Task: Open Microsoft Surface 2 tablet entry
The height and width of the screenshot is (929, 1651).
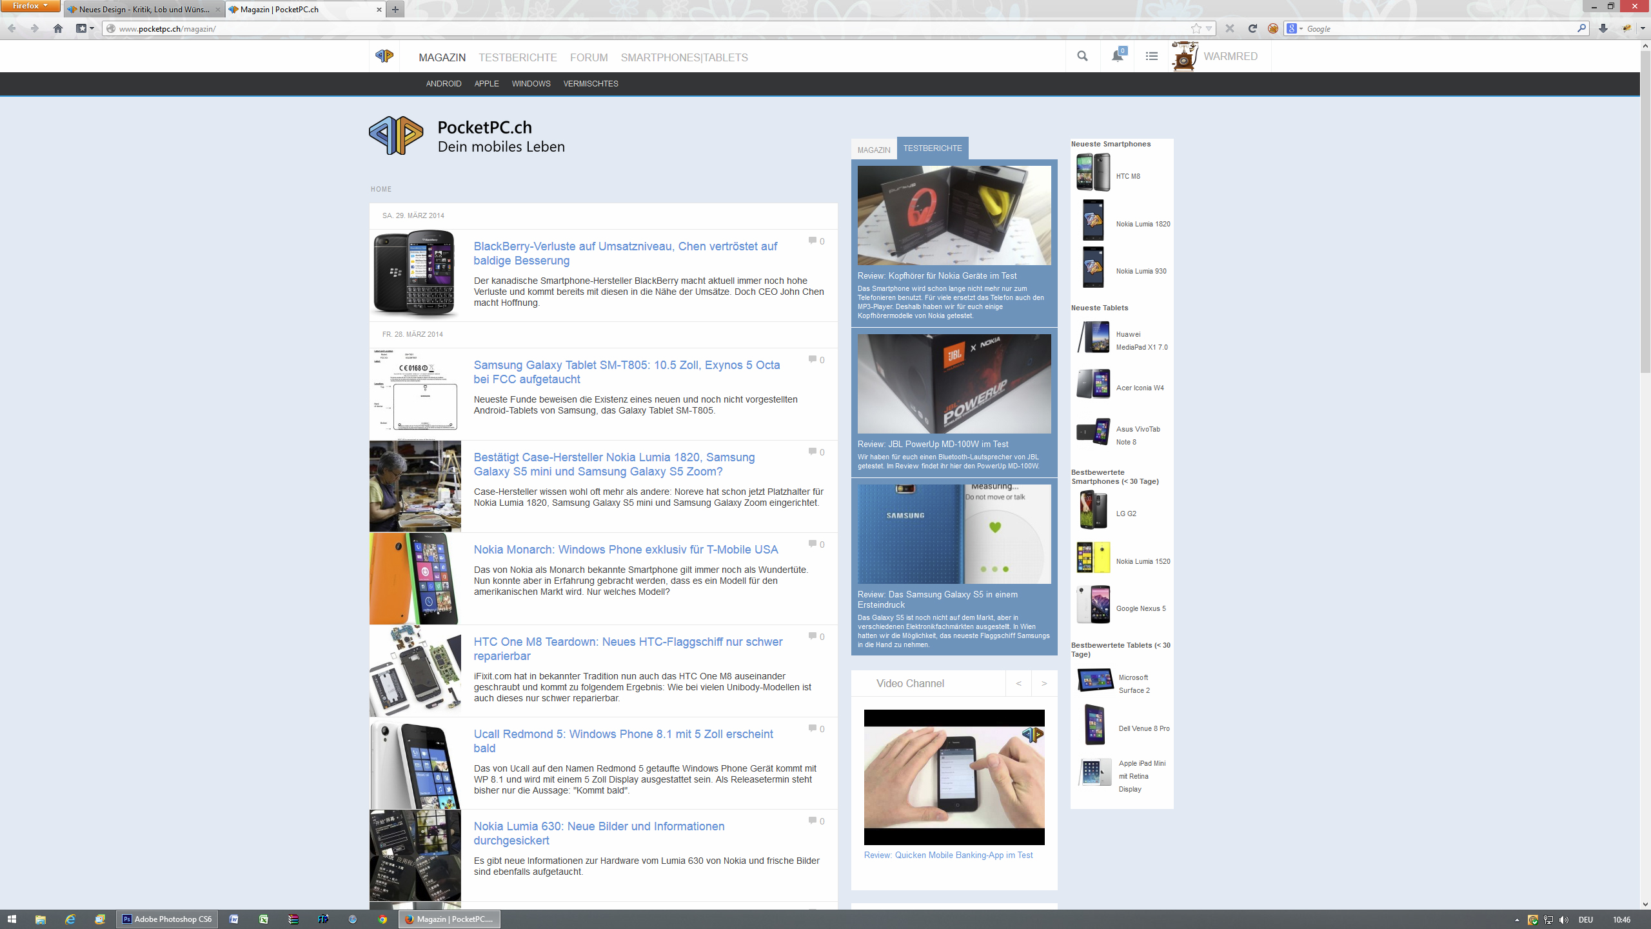Action: click(x=1134, y=684)
